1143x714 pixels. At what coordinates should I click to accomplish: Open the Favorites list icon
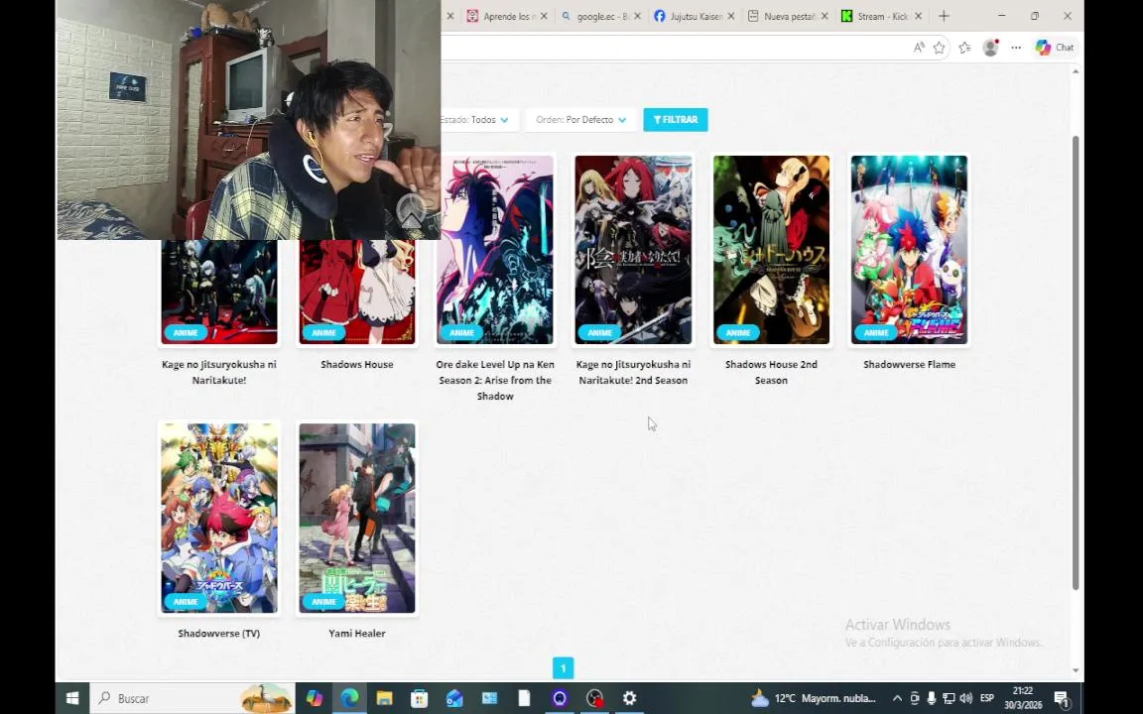click(x=965, y=48)
